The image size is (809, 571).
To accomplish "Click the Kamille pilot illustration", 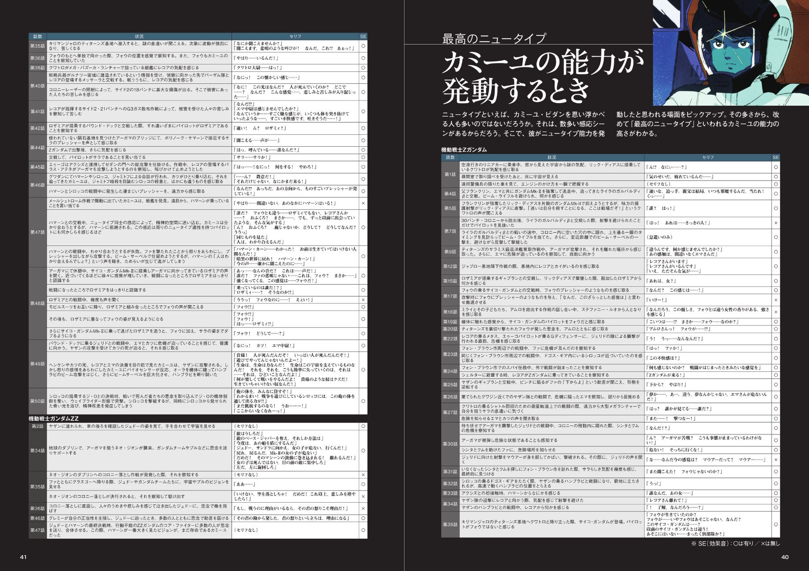I will 731,53.
